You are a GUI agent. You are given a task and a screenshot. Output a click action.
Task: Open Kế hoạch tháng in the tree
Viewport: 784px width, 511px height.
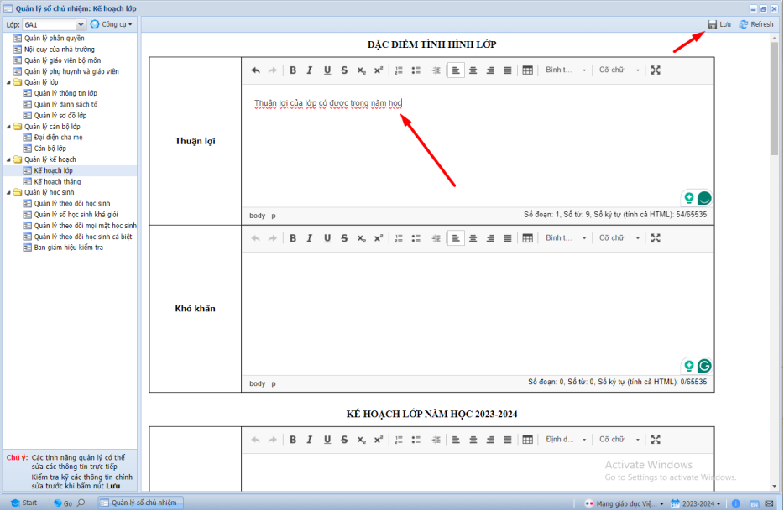(57, 181)
